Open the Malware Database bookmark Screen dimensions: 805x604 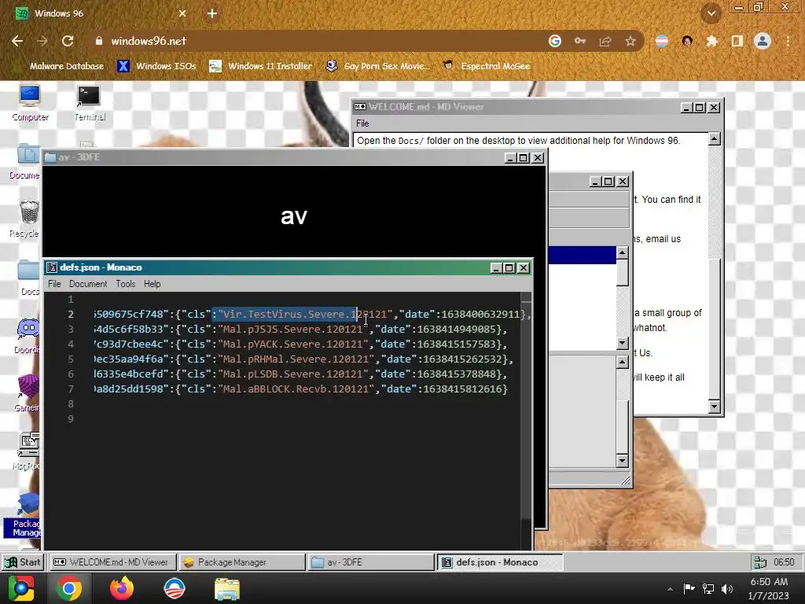pyautogui.click(x=60, y=66)
